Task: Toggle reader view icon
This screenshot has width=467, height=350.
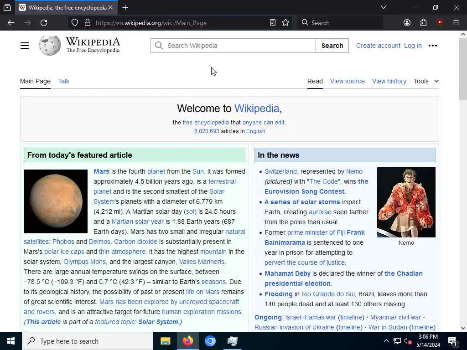Action: pos(273,23)
